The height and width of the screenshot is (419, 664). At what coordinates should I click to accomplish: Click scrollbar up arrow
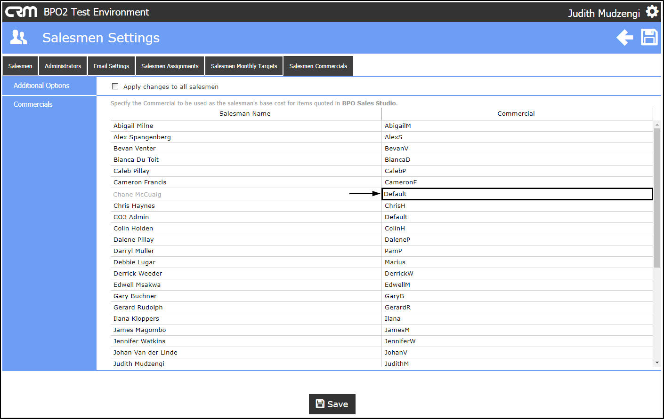pos(657,125)
